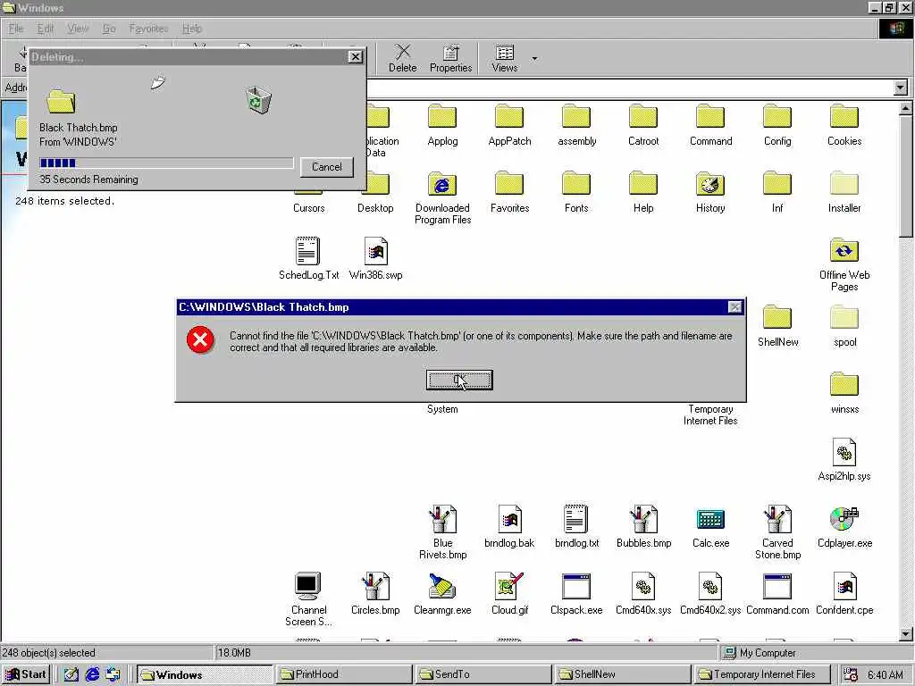This screenshot has width=915, height=686.
Task: Select Blue Rivets.bmp file
Action: (x=442, y=532)
